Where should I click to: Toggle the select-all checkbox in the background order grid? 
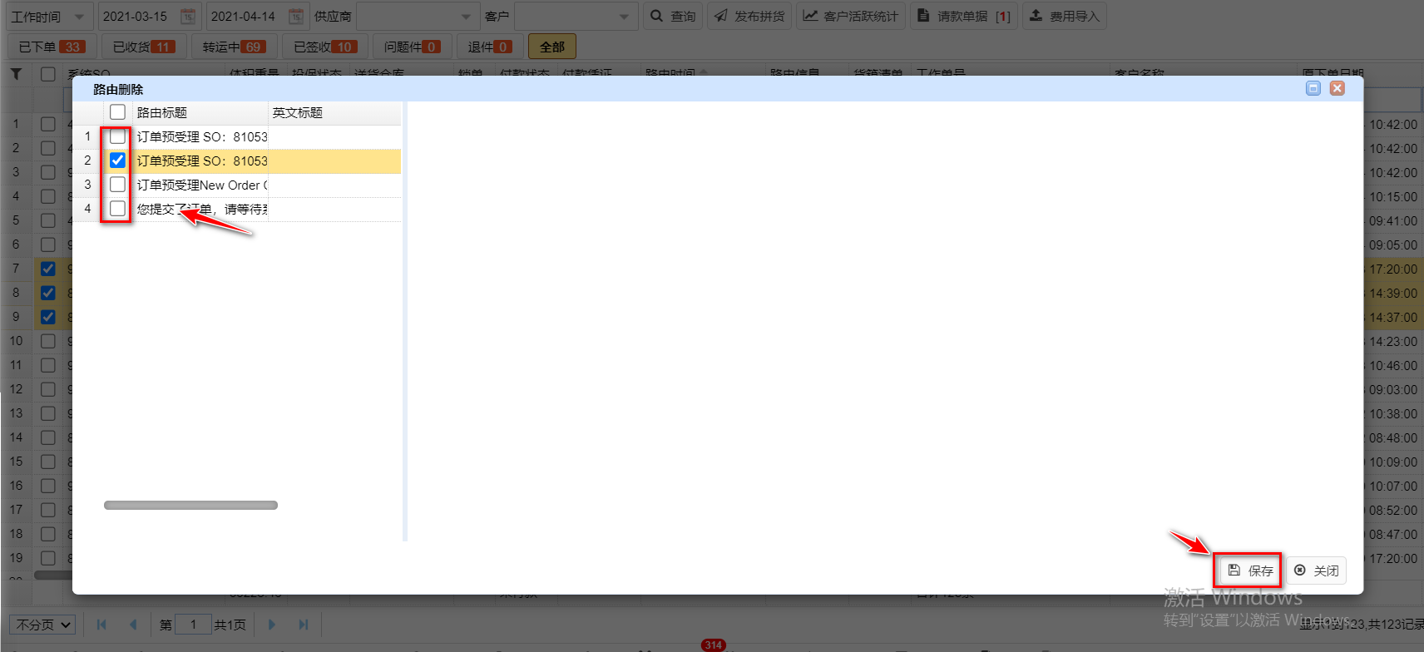[x=48, y=74]
